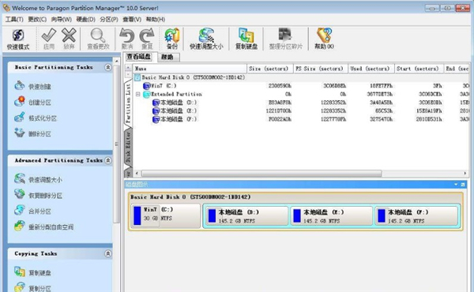Select 合并分区 in the Advanced Partitioning Tasks panel
Image resolution: width=474 pixels, height=292 pixels.
pos(32,211)
